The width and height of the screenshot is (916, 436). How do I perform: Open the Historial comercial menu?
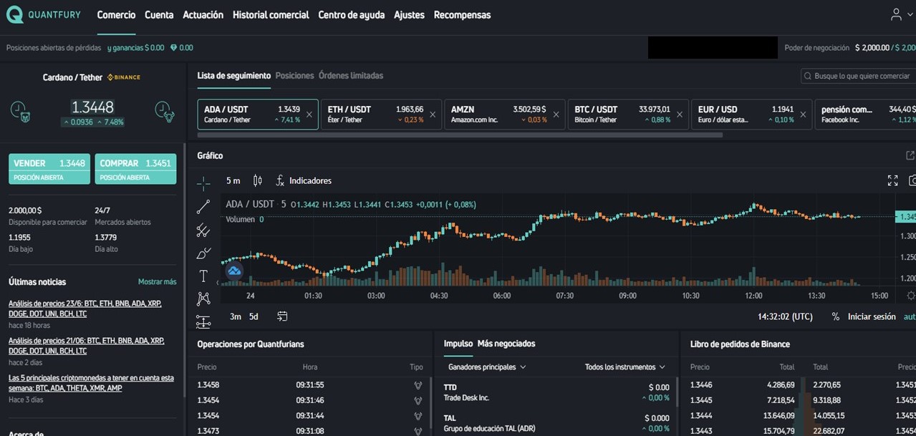coord(270,14)
